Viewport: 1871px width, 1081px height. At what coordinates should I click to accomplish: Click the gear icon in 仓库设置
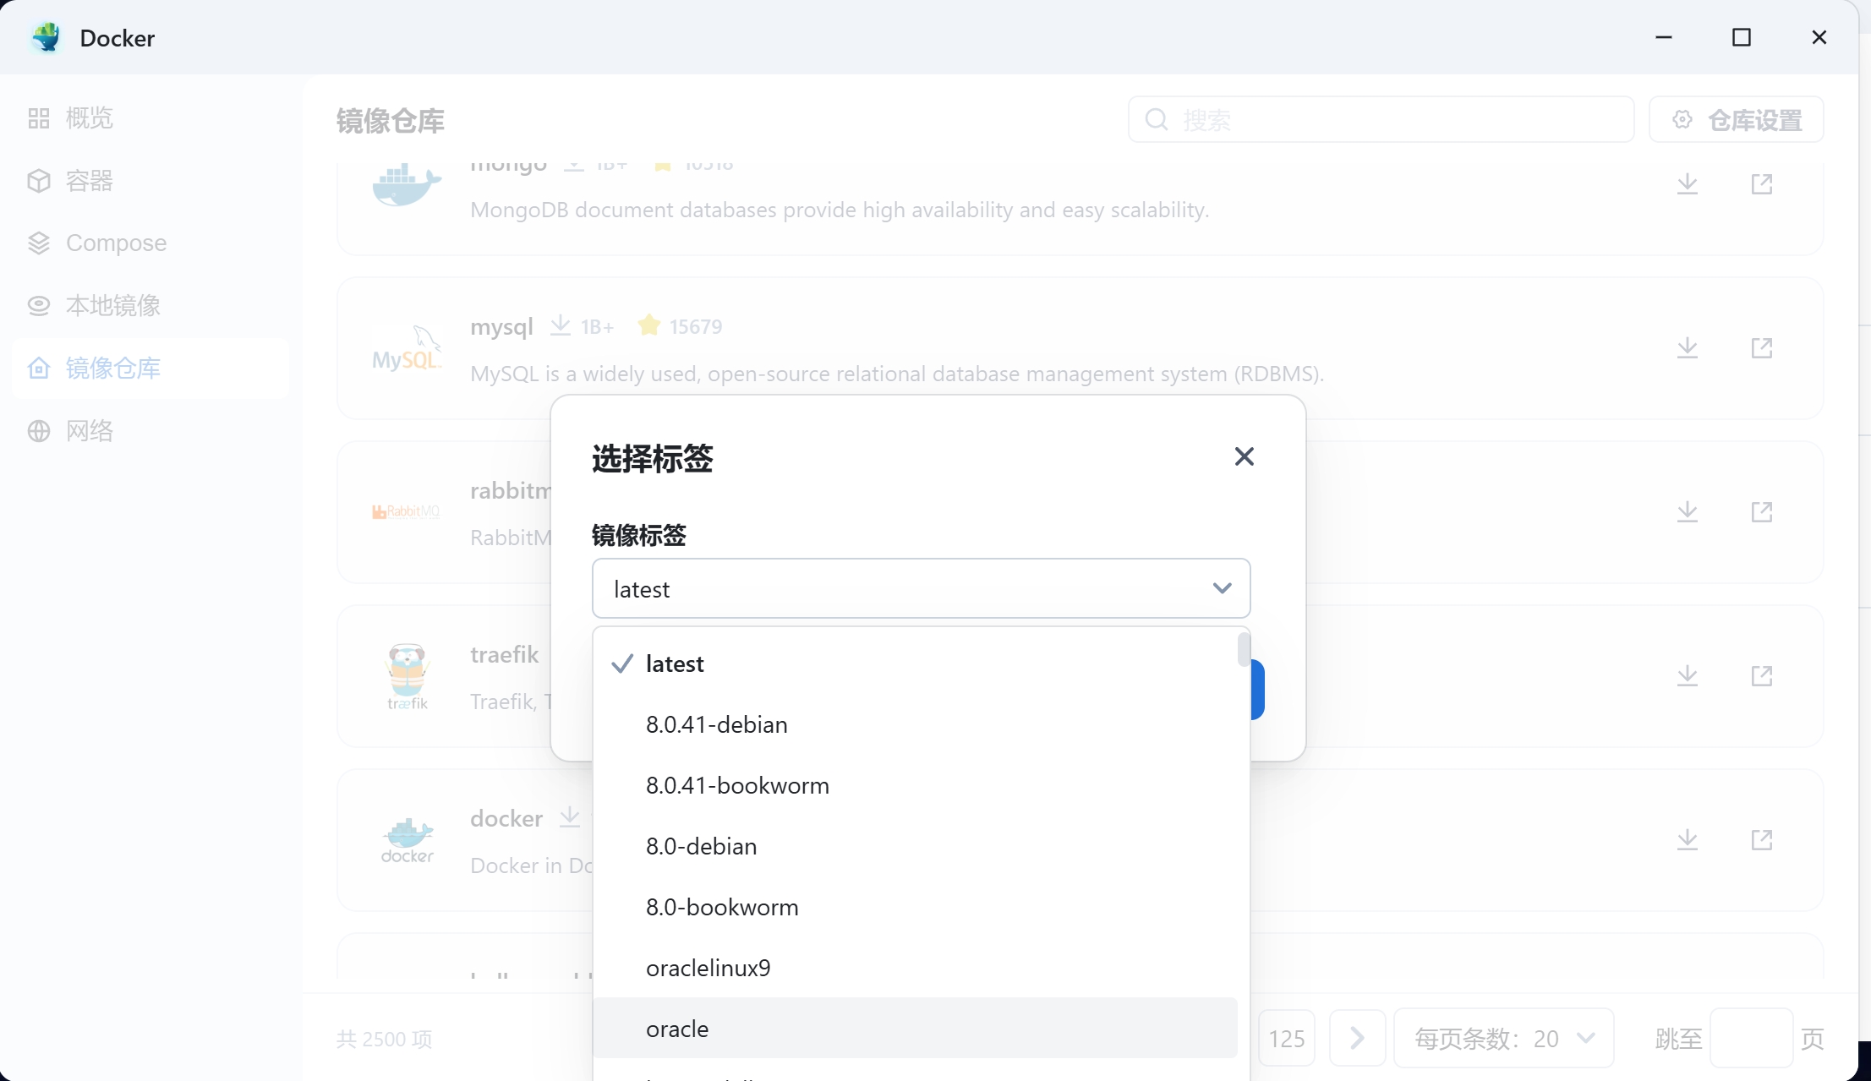click(1682, 119)
